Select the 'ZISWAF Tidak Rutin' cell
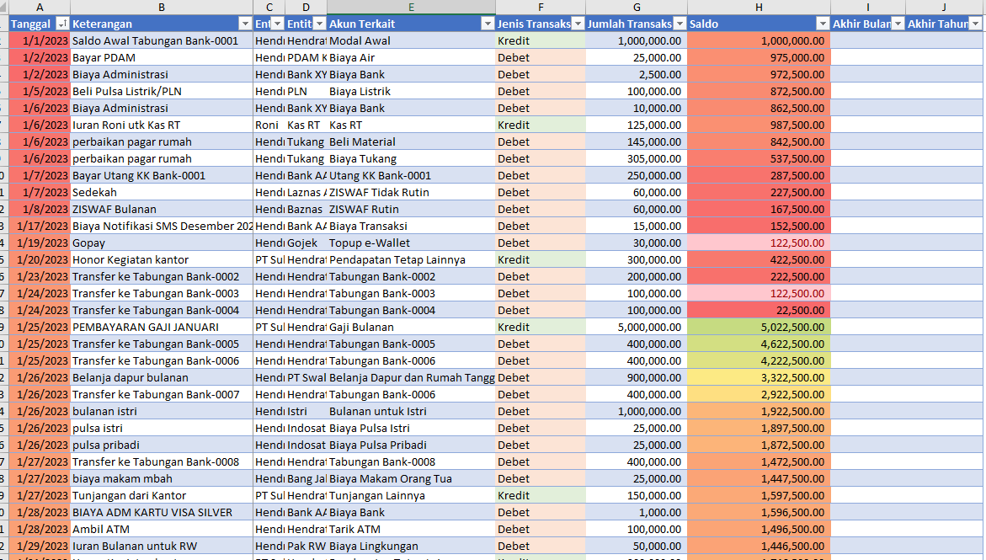 click(x=411, y=193)
